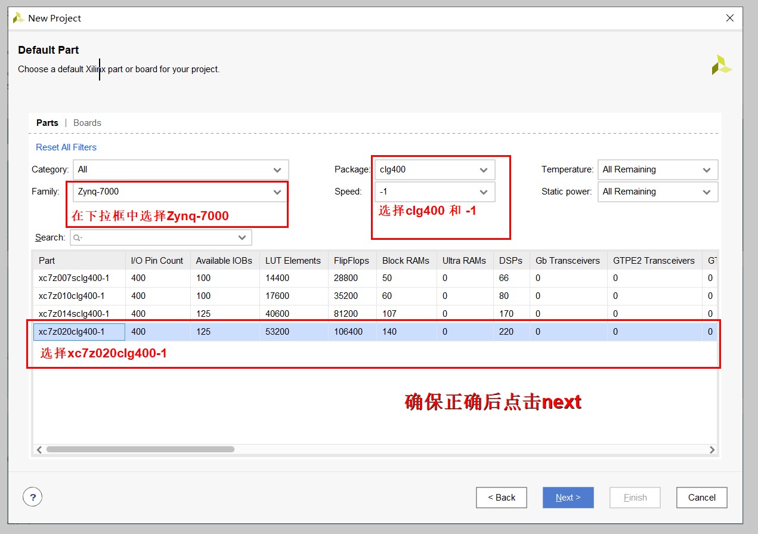Viewport: 758px width, 534px height.
Task: Click the Cancel button
Action: click(701, 497)
